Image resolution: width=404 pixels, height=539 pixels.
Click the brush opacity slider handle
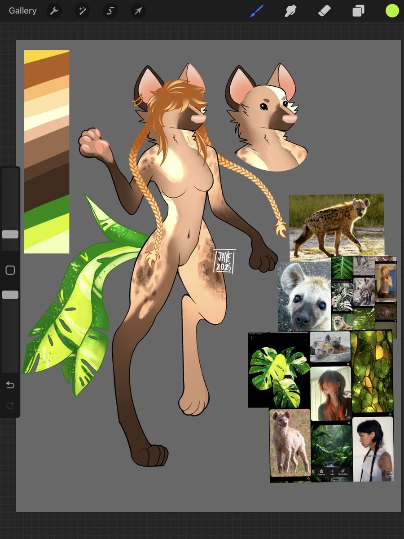click(10, 295)
